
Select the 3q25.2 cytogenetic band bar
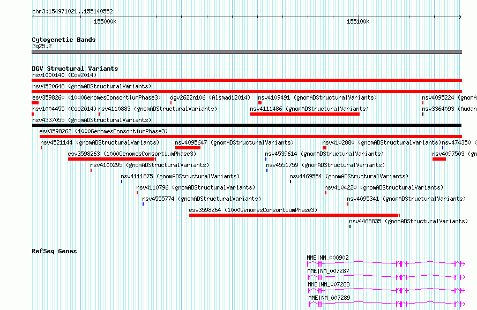[247, 52]
